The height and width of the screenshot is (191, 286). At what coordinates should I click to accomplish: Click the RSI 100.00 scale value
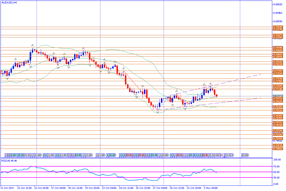[277, 159]
